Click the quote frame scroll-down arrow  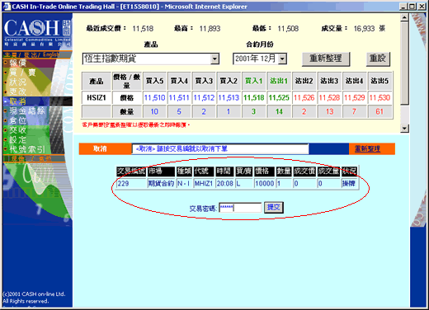click(404, 128)
